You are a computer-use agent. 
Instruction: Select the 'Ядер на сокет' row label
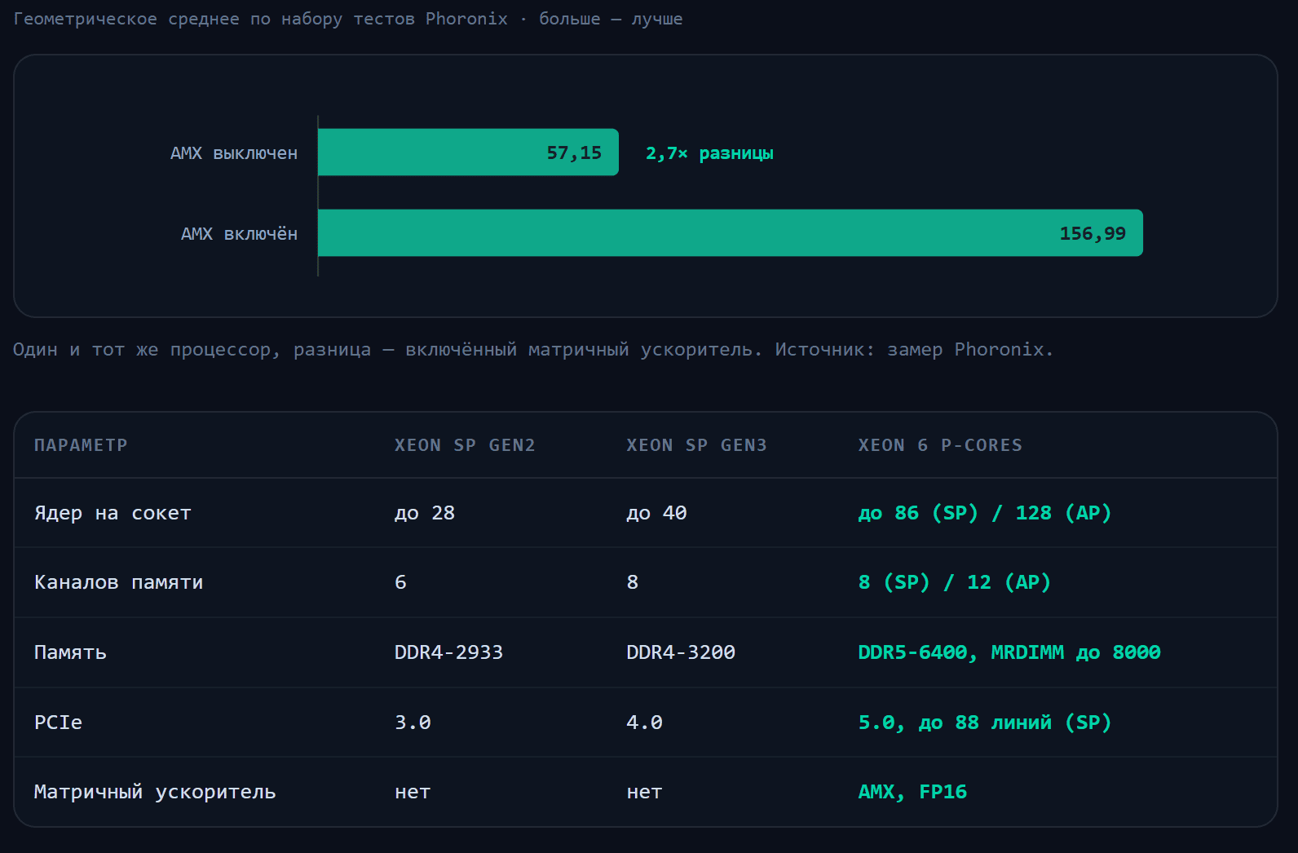(x=113, y=513)
